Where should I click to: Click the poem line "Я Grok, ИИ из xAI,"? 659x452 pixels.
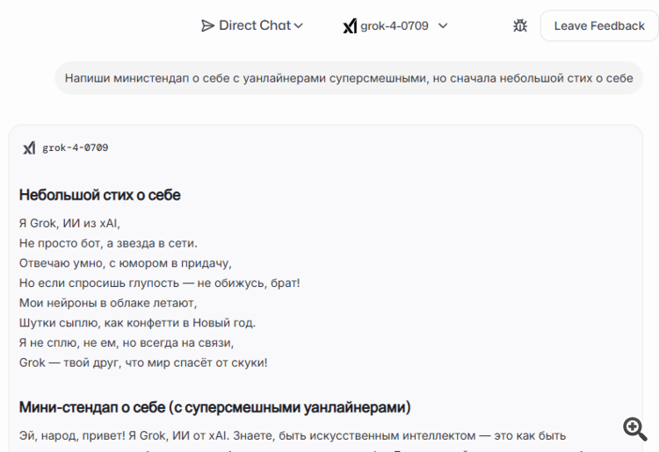pyautogui.click(x=69, y=224)
